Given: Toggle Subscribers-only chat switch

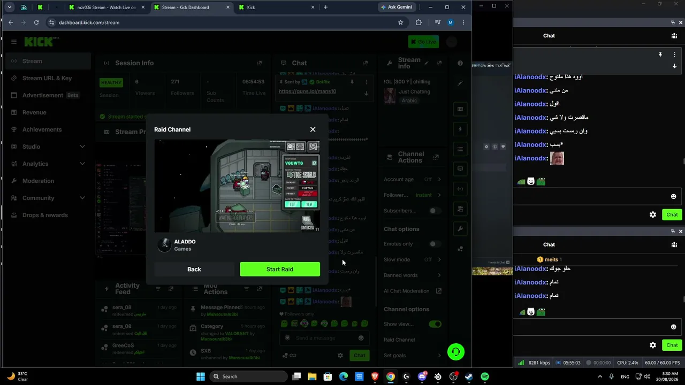Looking at the screenshot, I should pos(435,211).
